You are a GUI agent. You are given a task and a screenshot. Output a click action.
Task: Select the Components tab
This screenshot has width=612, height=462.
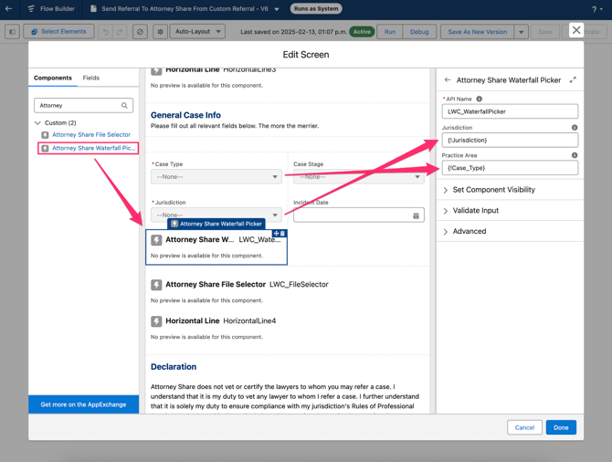(x=53, y=79)
